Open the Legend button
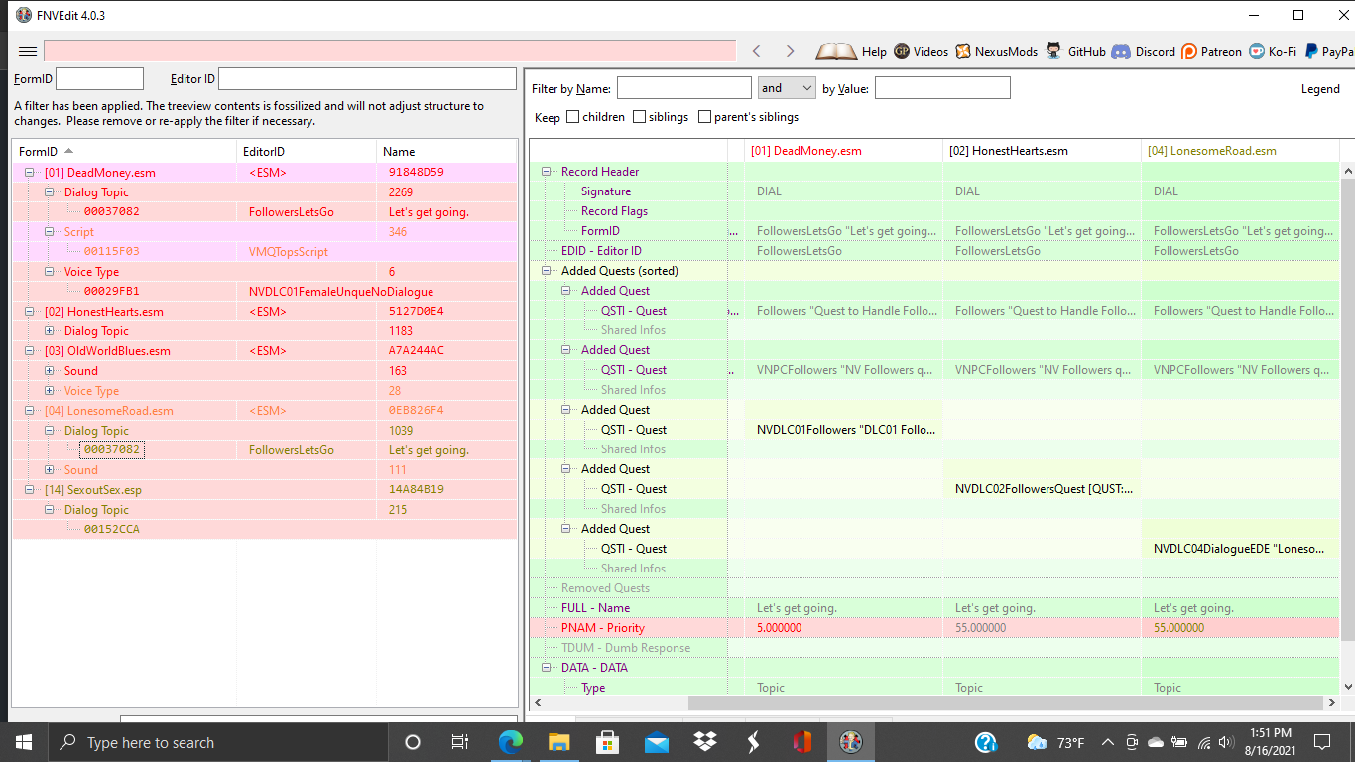The height and width of the screenshot is (762, 1355). coord(1320,89)
